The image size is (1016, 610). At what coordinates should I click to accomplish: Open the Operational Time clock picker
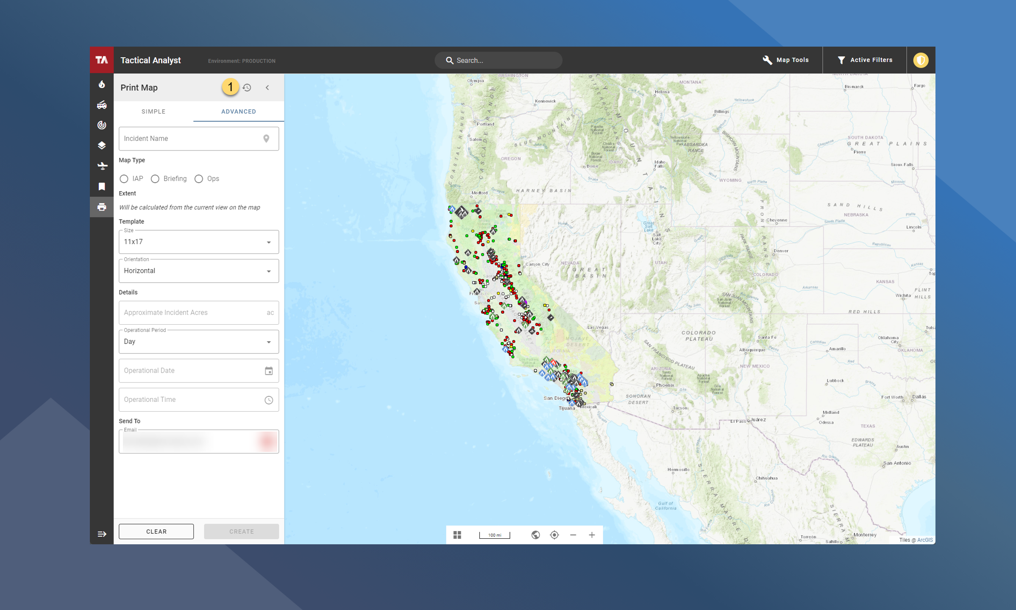click(269, 400)
